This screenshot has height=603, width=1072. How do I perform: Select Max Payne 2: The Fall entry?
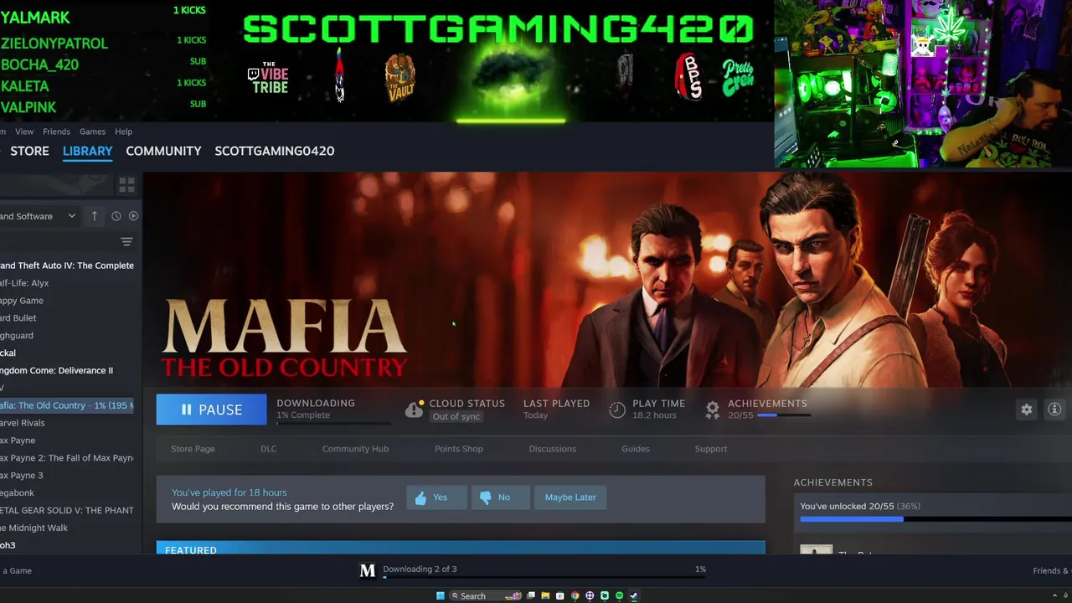point(69,458)
